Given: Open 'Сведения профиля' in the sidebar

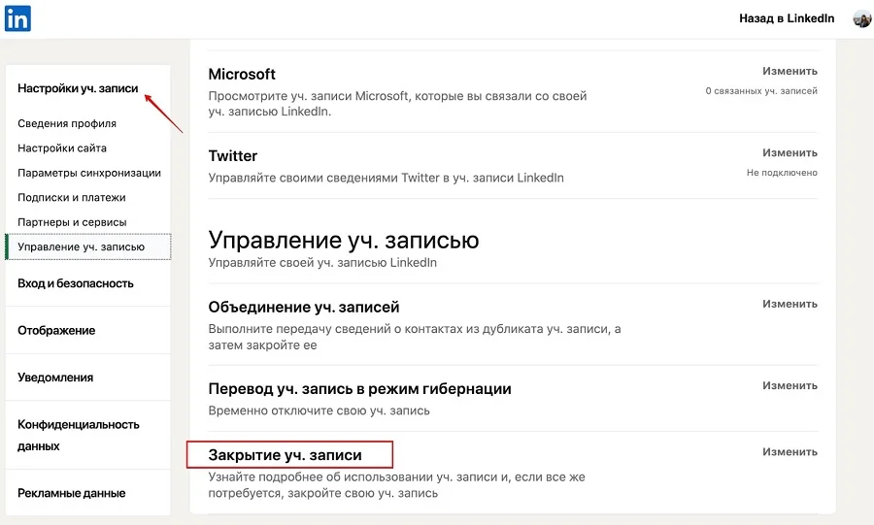Looking at the screenshot, I should pyautogui.click(x=67, y=123).
